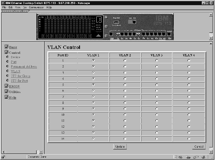Screen dimensions: 215x160
Task: Click the Basic section icon in sidebar
Action: click(7, 47)
